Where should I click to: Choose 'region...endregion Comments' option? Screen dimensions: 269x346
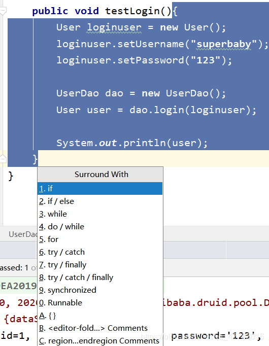pos(100,340)
